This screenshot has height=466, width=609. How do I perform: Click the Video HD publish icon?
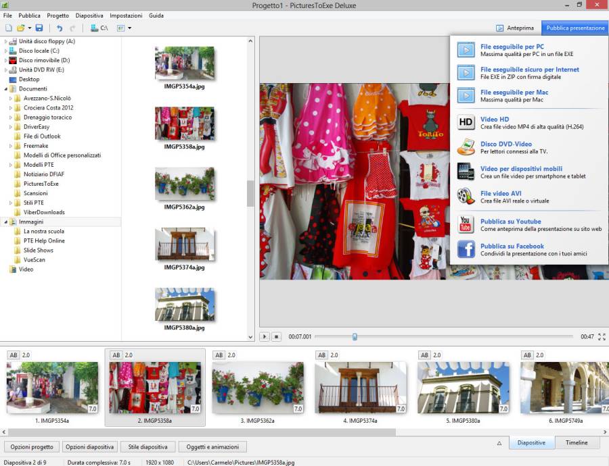466,122
